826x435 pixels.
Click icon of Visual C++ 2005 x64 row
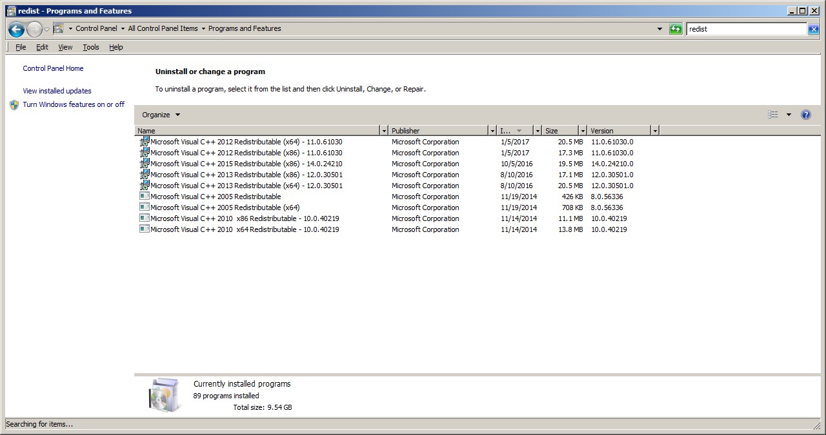(145, 208)
